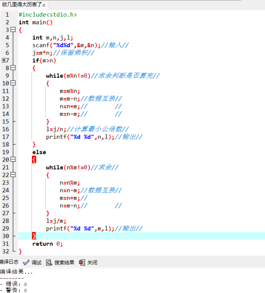Click the highlighted opening brace on line 20

(34, 159)
